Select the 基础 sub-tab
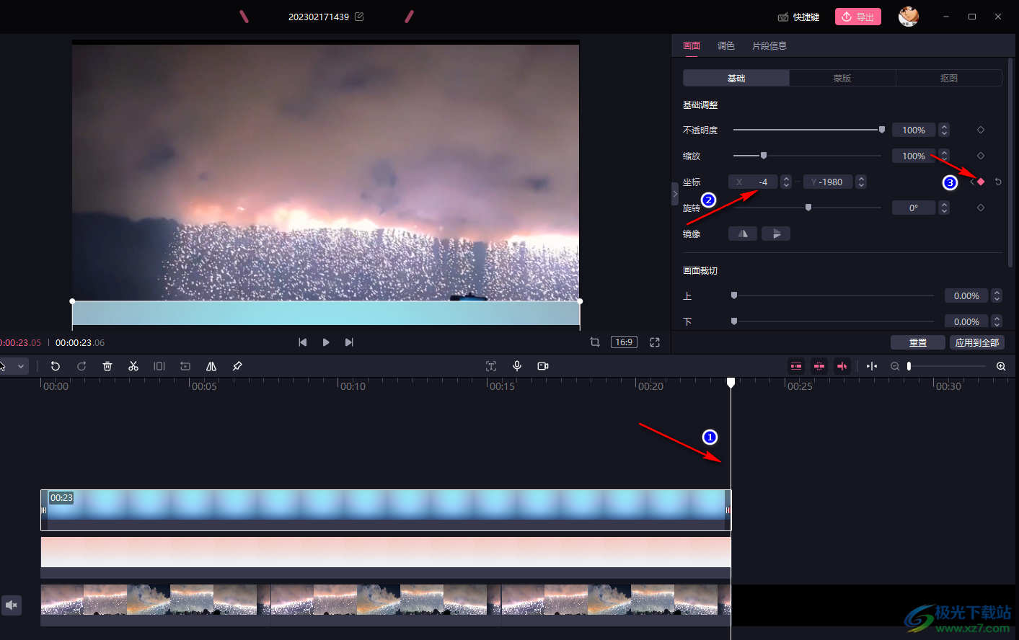Image resolution: width=1019 pixels, height=640 pixels. [x=736, y=78]
